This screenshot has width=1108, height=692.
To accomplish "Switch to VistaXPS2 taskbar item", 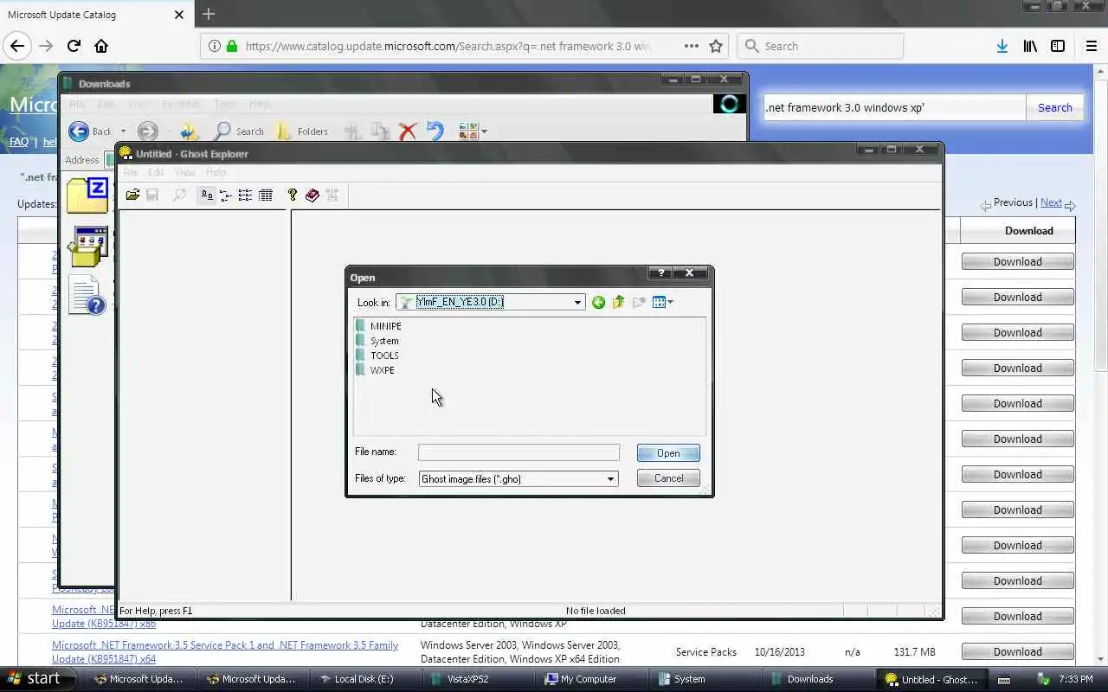I will (x=475, y=679).
